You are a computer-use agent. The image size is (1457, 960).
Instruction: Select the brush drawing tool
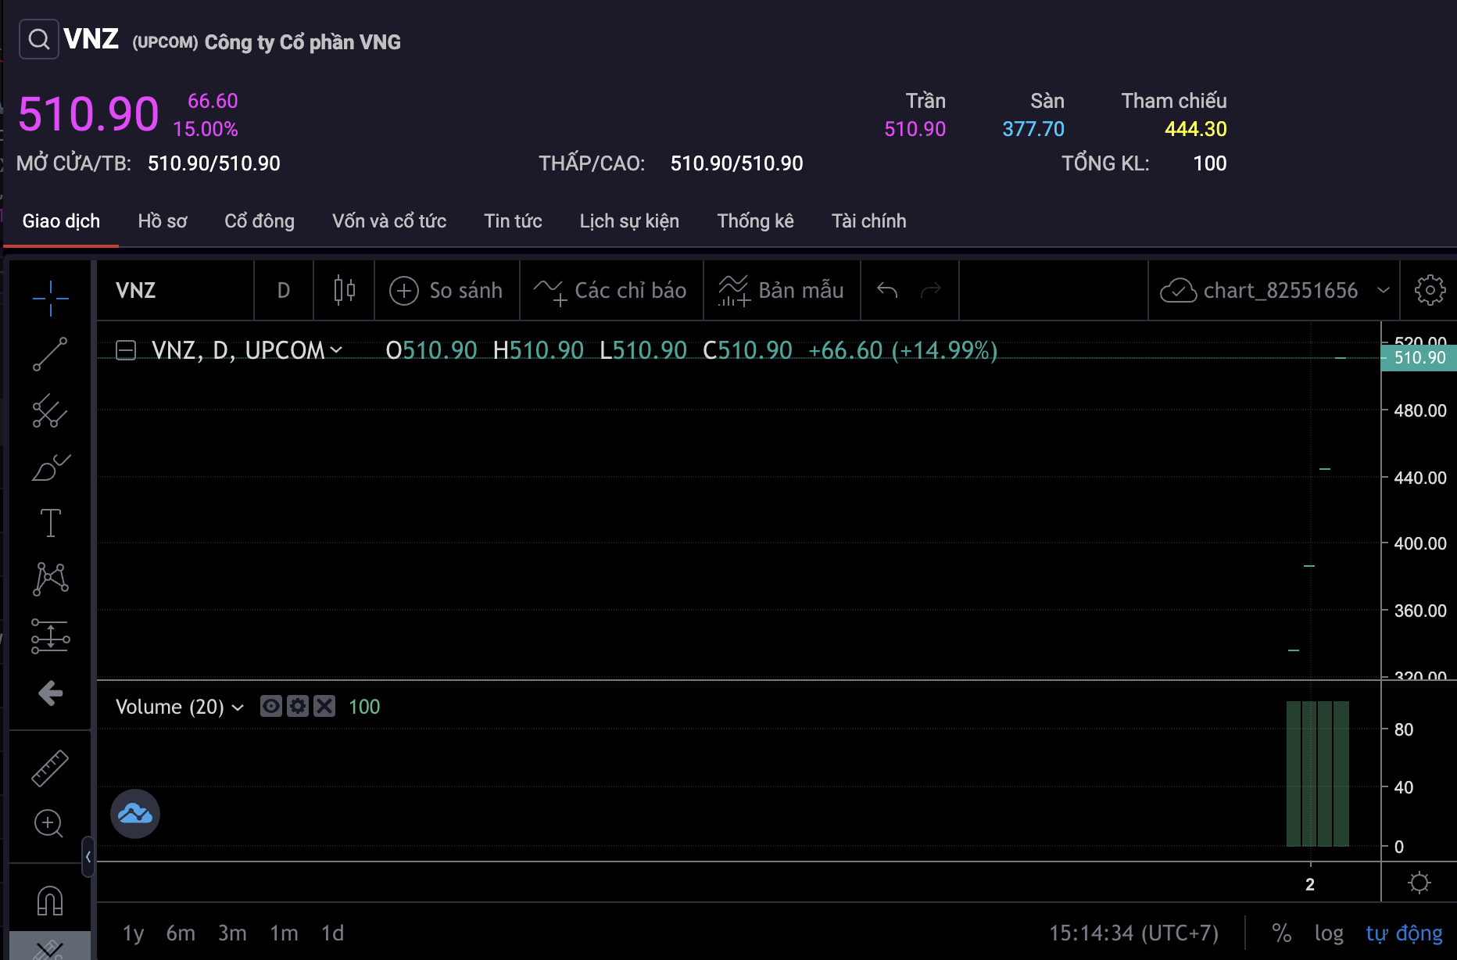[x=51, y=467]
